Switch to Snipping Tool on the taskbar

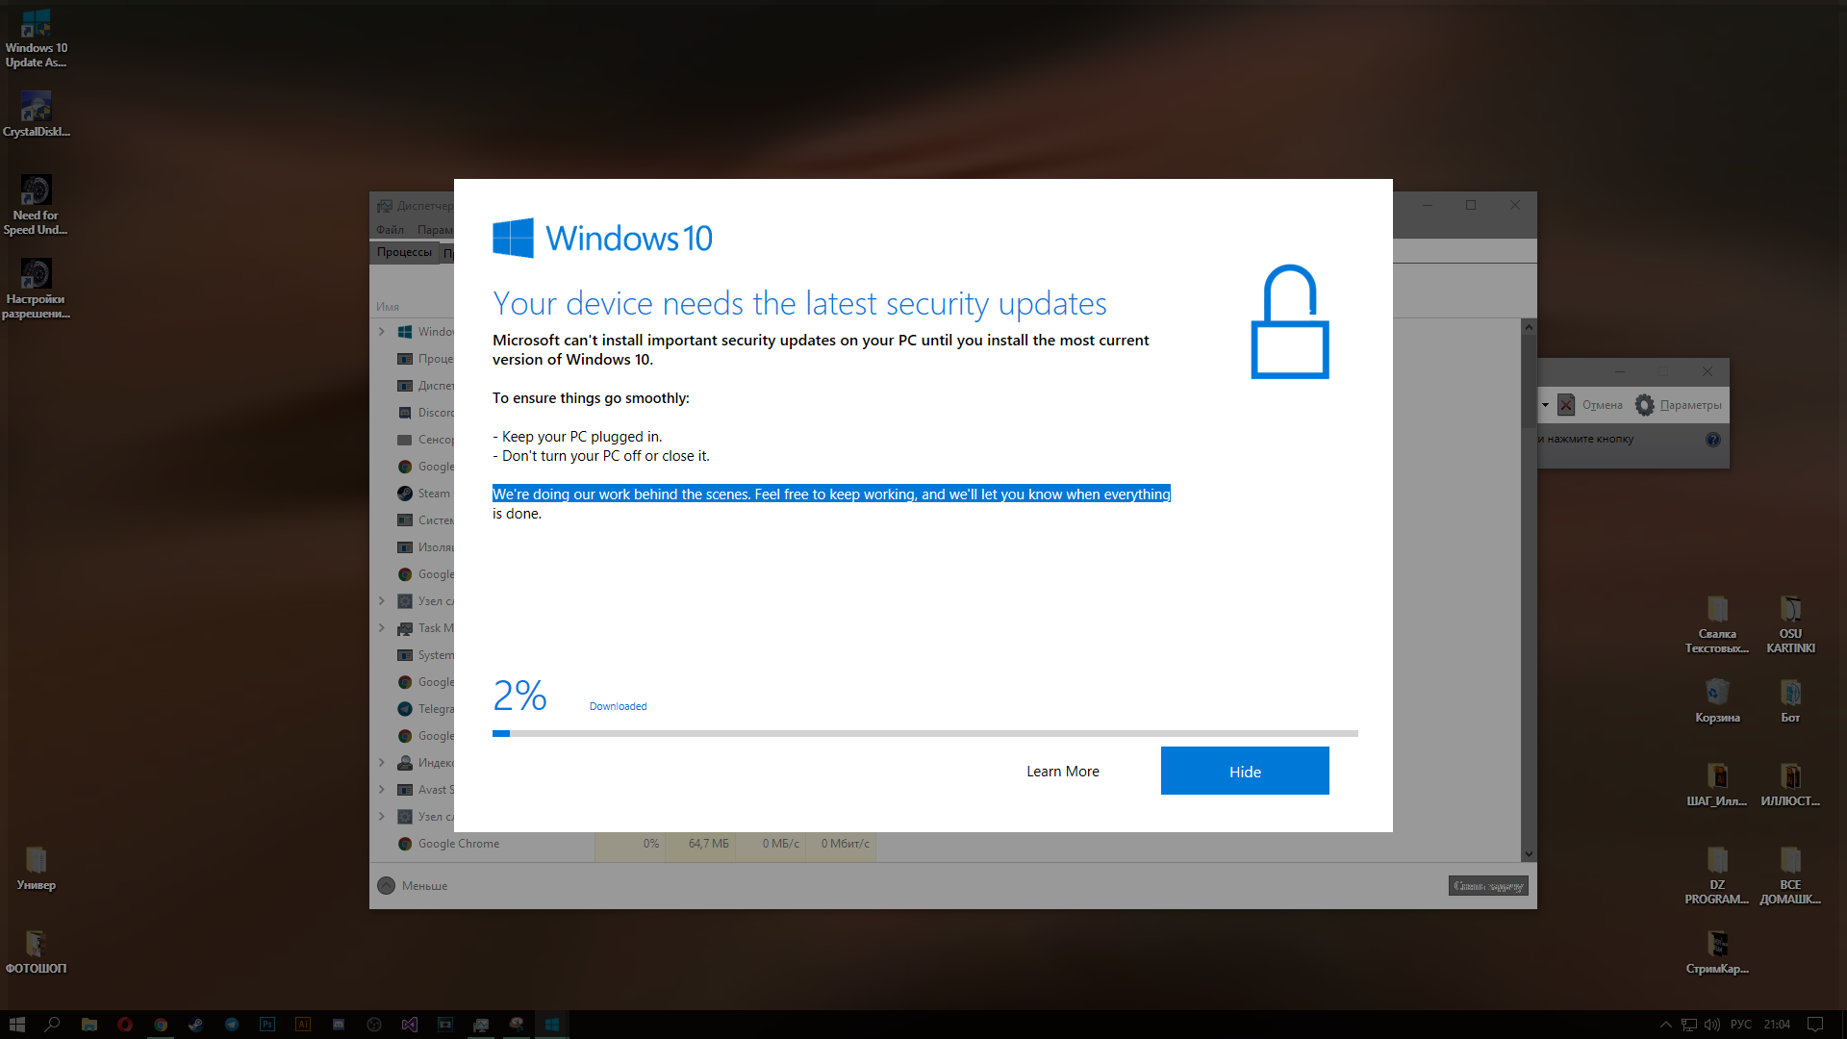pos(517,1025)
